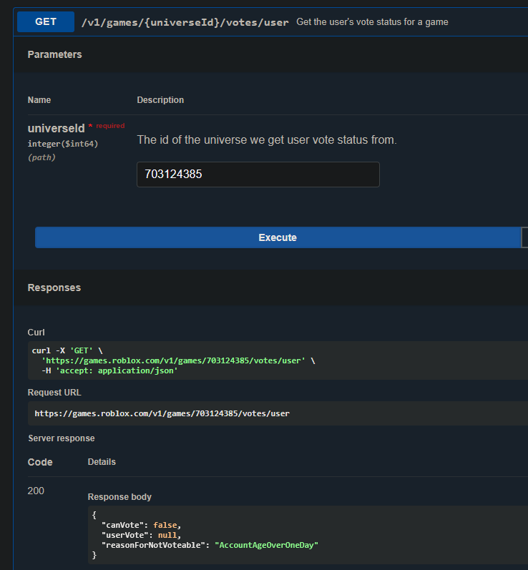Click the Server response label
Viewport: 528px width, 570px height.
tap(62, 438)
